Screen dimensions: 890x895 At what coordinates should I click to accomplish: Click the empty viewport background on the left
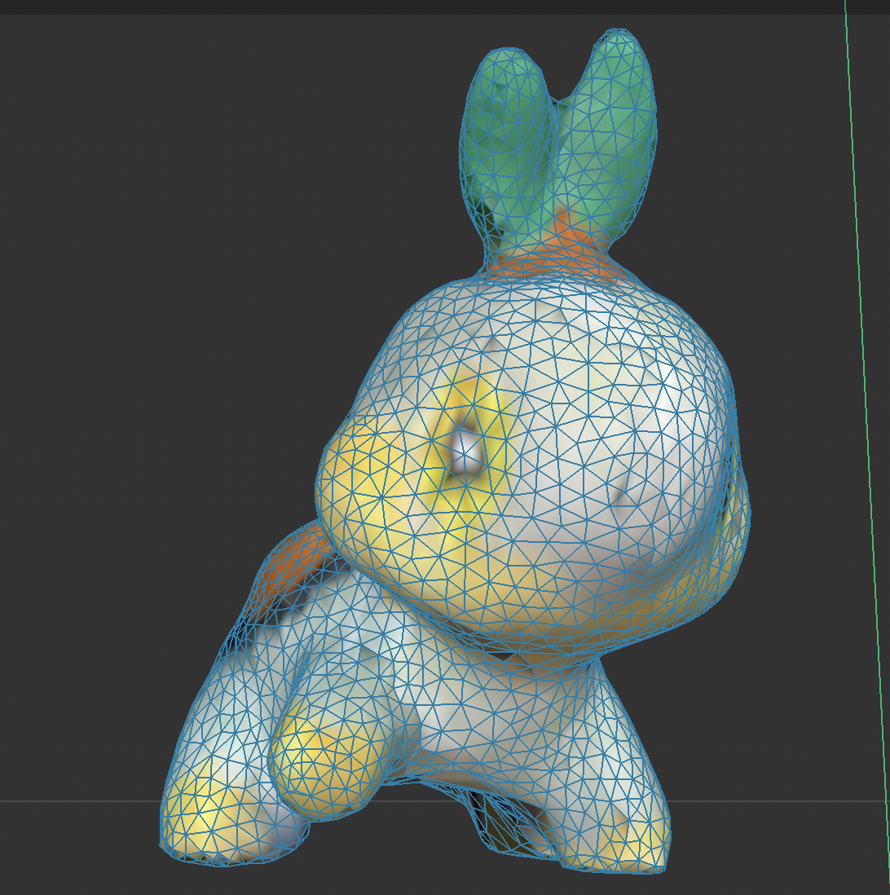point(82,326)
